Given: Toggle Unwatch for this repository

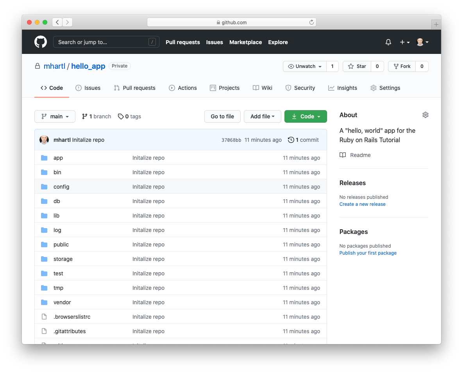Looking at the screenshot, I should tap(304, 66).
